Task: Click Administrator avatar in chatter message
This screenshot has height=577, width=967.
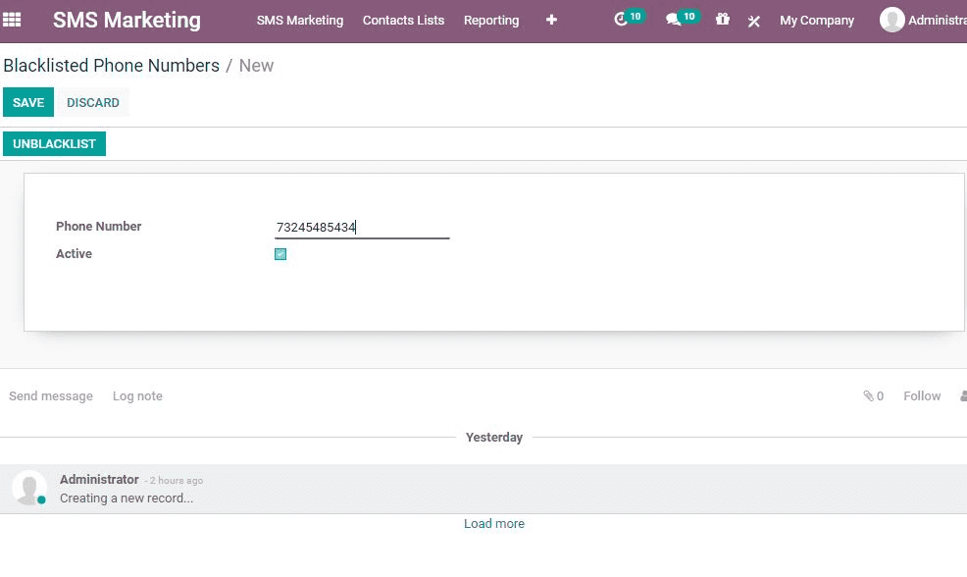Action: tap(29, 488)
